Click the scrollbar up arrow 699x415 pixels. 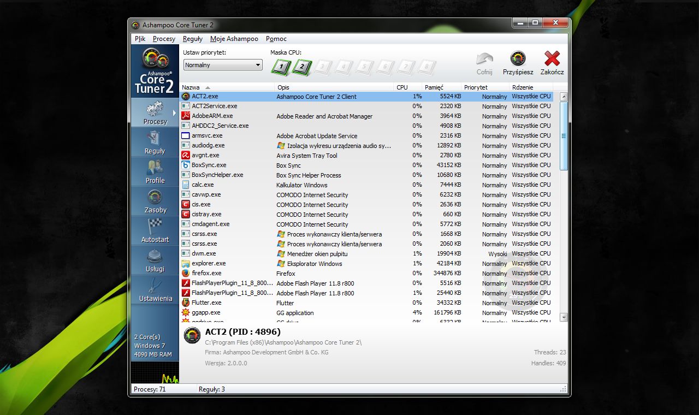pos(564,97)
